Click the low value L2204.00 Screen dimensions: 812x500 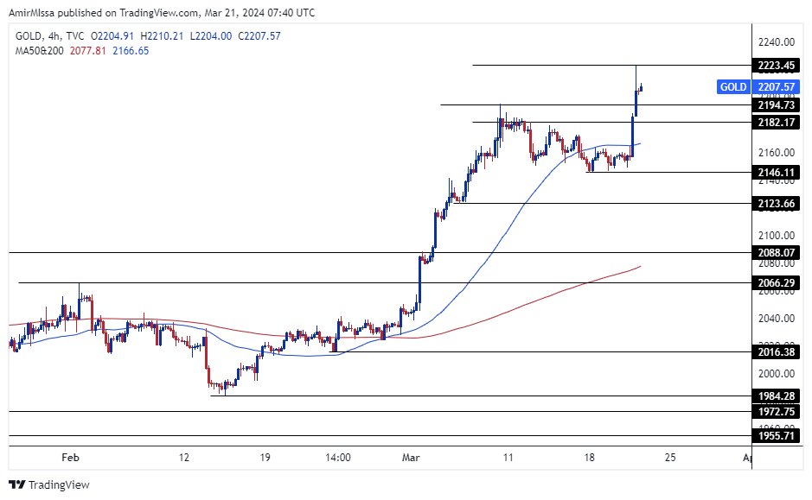coord(211,36)
